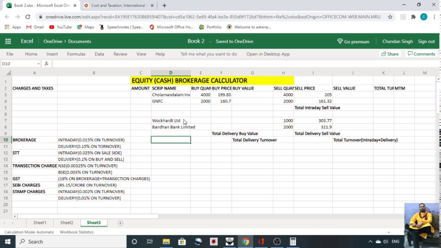
Task: Open the Maps bookmark
Action: [x=85, y=27]
